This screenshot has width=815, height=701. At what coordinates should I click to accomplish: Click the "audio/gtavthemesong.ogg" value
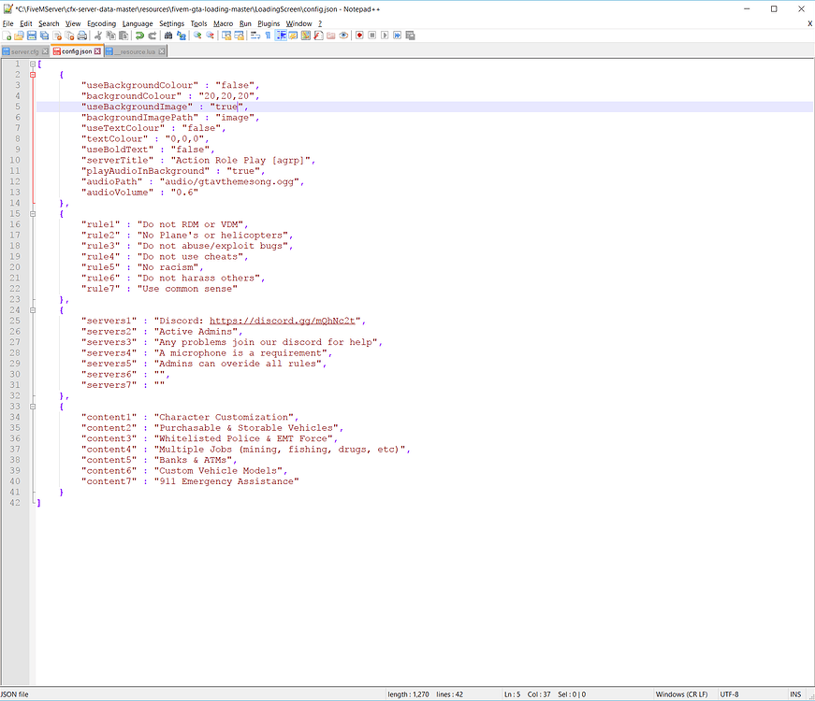(229, 181)
